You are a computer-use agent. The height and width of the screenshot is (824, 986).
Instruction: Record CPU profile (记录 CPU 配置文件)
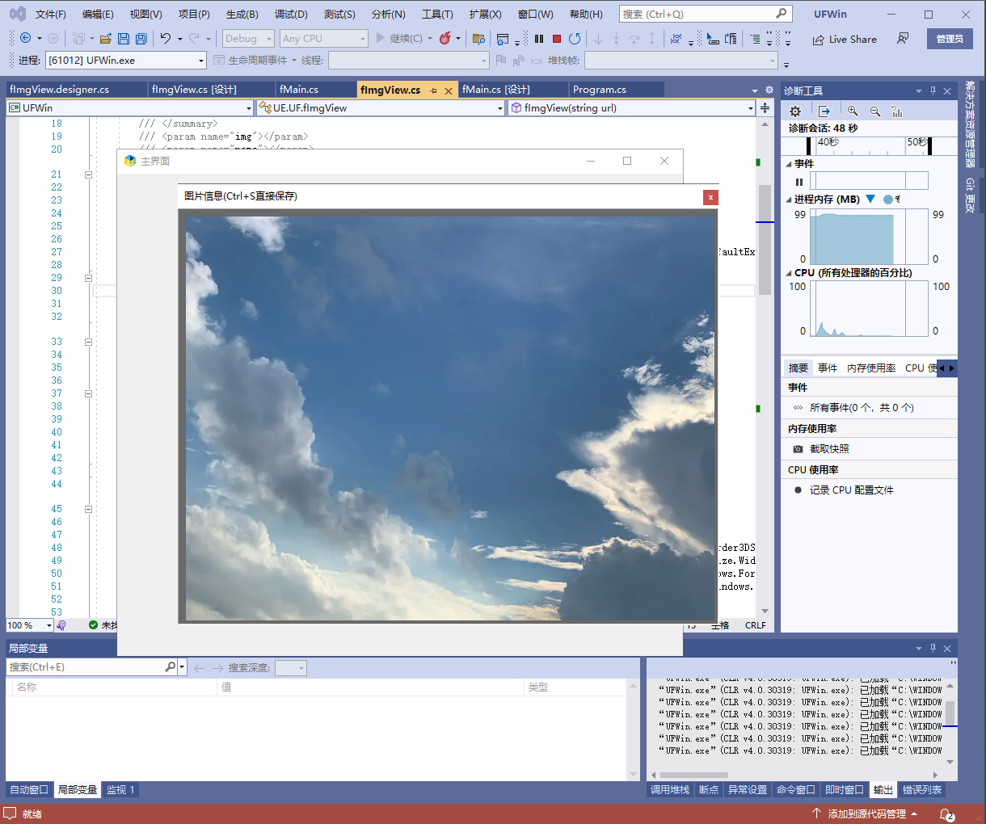tap(851, 490)
